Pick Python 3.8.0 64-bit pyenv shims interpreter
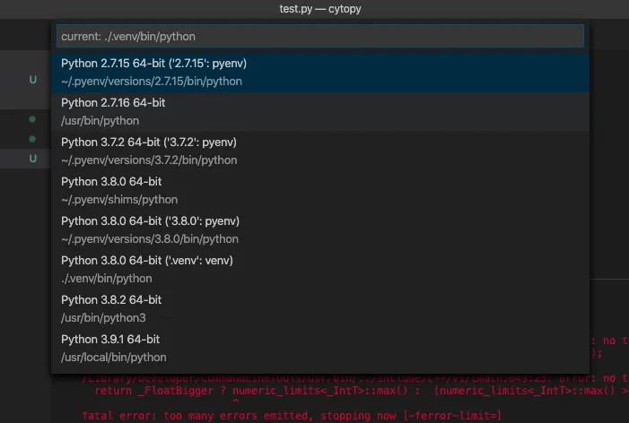The height and width of the screenshot is (423, 629). (x=111, y=182)
